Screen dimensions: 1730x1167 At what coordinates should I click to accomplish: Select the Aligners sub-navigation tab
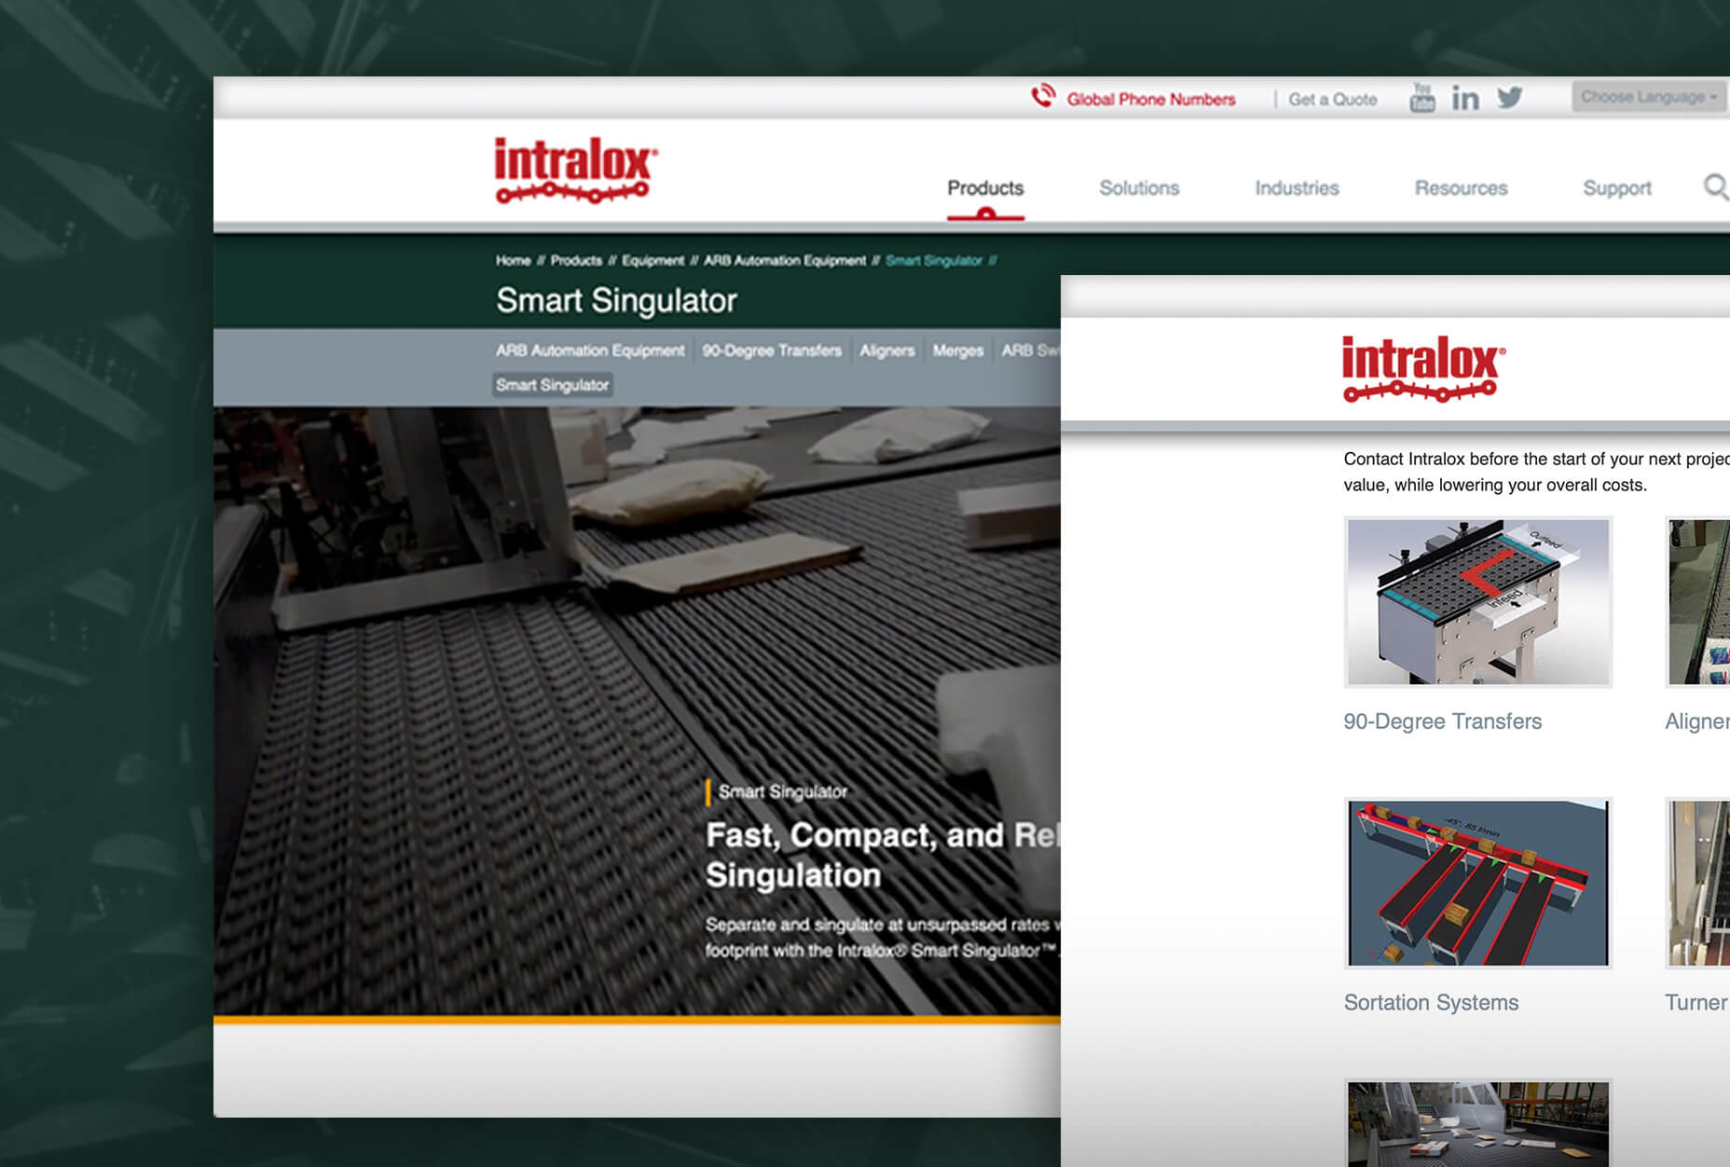point(886,350)
